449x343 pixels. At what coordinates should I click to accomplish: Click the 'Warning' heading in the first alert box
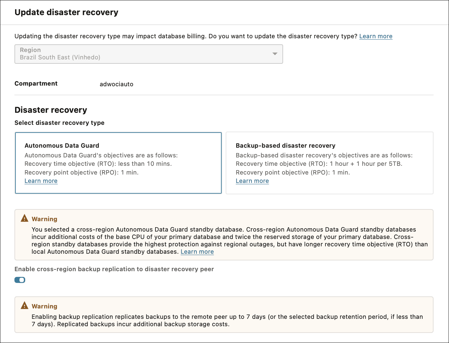pyautogui.click(x=44, y=219)
